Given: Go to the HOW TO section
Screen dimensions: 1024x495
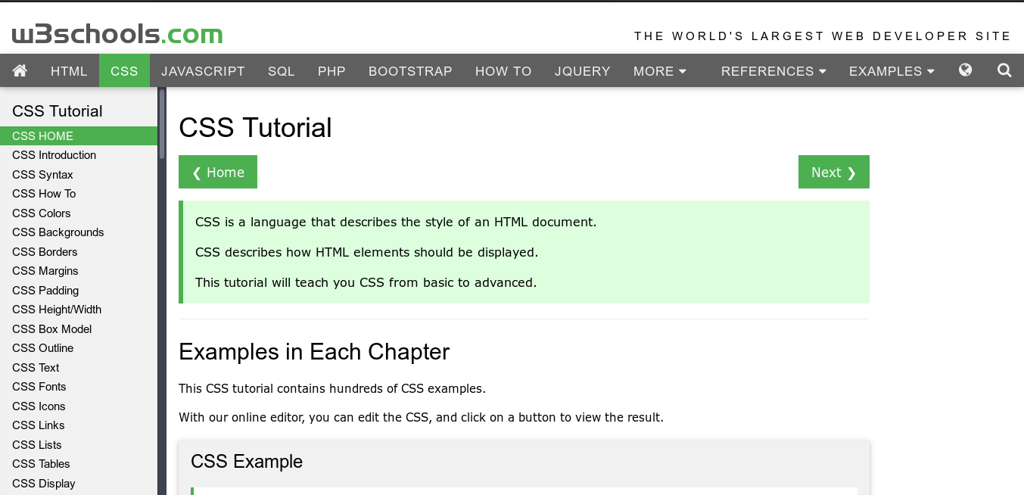Looking at the screenshot, I should (x=503, y=70).
